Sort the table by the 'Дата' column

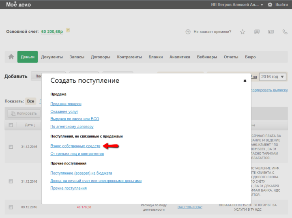pyautogui.click(x=30, y=125)
